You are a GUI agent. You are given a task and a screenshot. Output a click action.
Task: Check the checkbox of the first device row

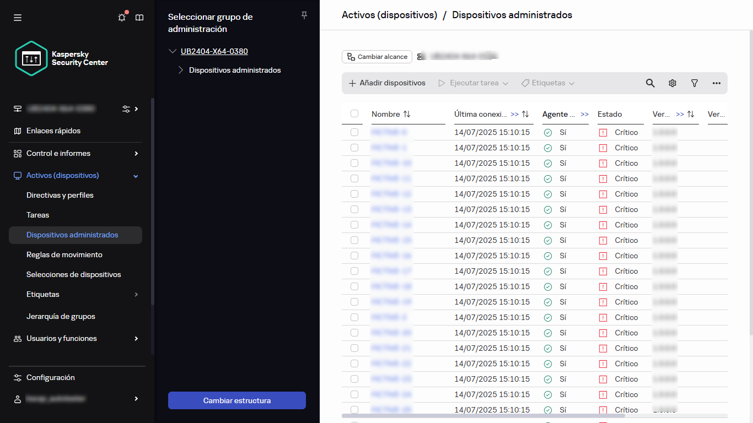click(353, 132)
